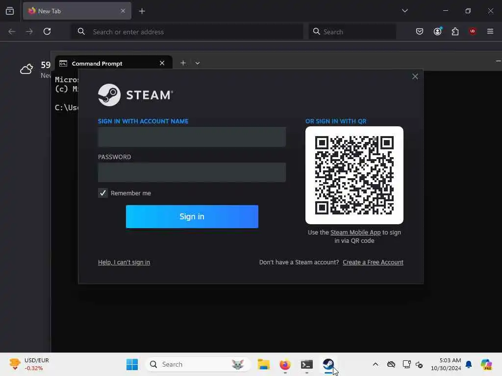Screen dimensions: 502x376
Task: Click the account name input field
Action: point(192,137)
